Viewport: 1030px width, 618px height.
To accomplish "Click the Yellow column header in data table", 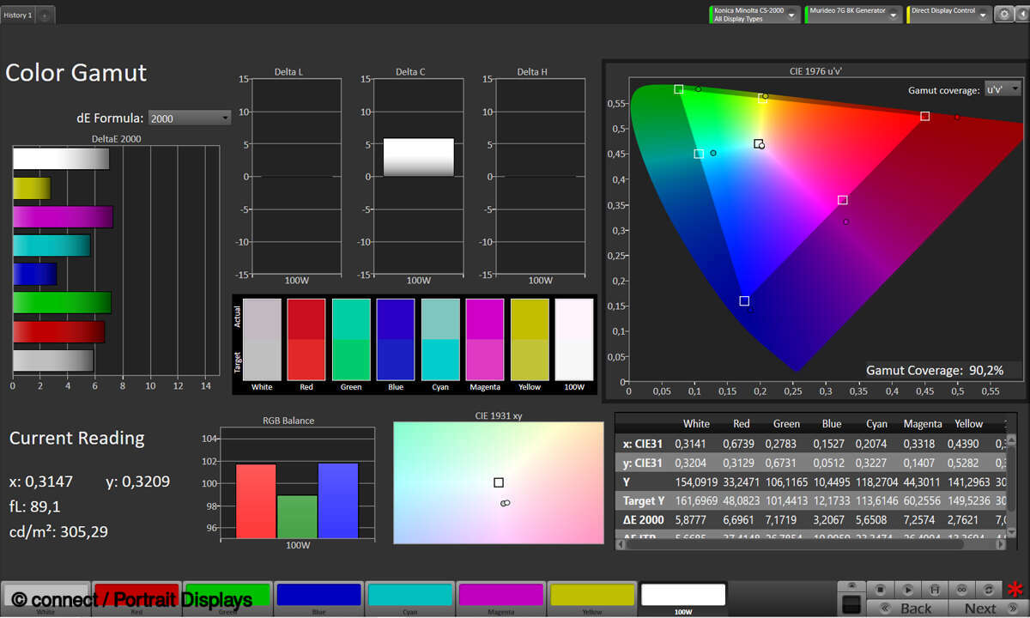I will (x=969, y=423).
